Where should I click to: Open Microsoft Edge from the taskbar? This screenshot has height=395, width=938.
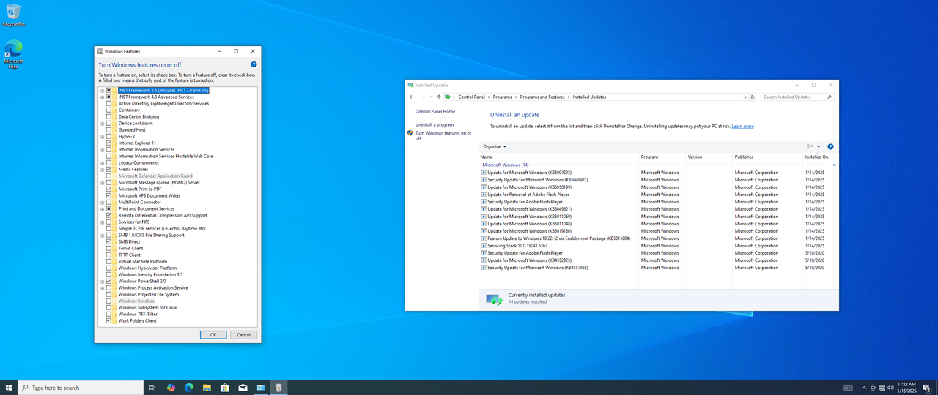tap(188, 388)
